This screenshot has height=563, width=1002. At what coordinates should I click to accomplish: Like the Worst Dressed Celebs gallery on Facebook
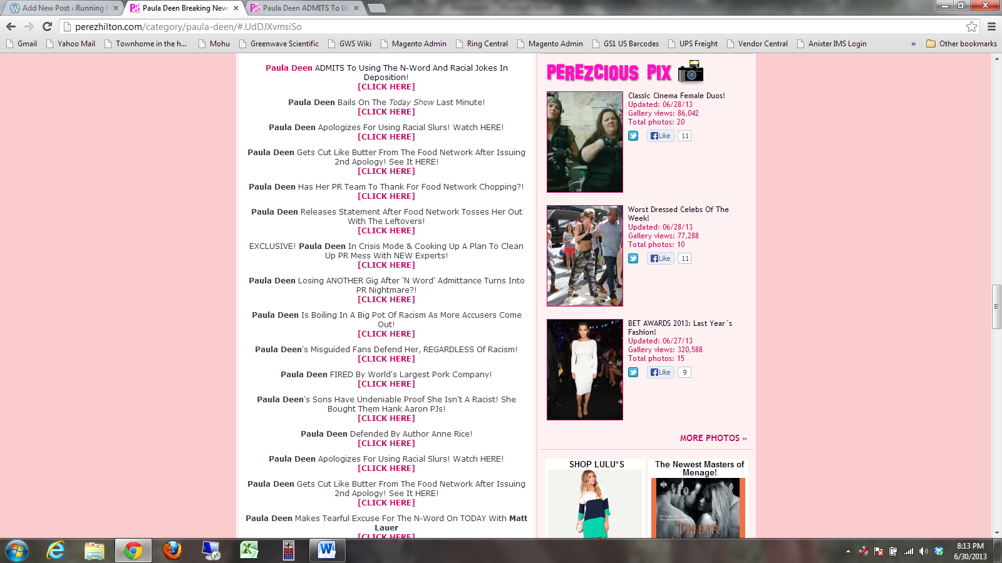(660, 258)
